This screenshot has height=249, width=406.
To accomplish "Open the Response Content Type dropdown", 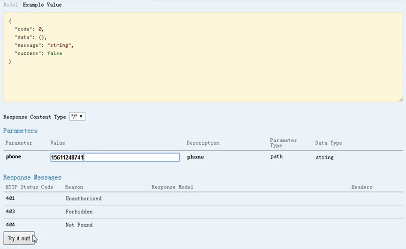I will (x=77, y=117).
